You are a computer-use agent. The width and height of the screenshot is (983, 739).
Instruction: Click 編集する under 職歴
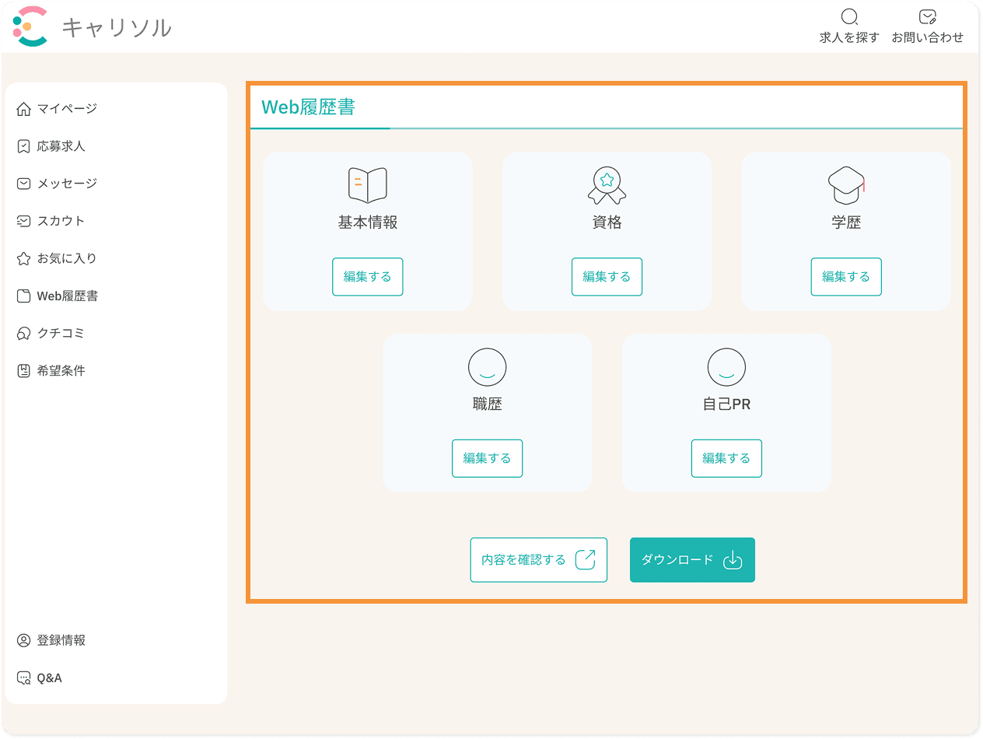click(487, 458)
